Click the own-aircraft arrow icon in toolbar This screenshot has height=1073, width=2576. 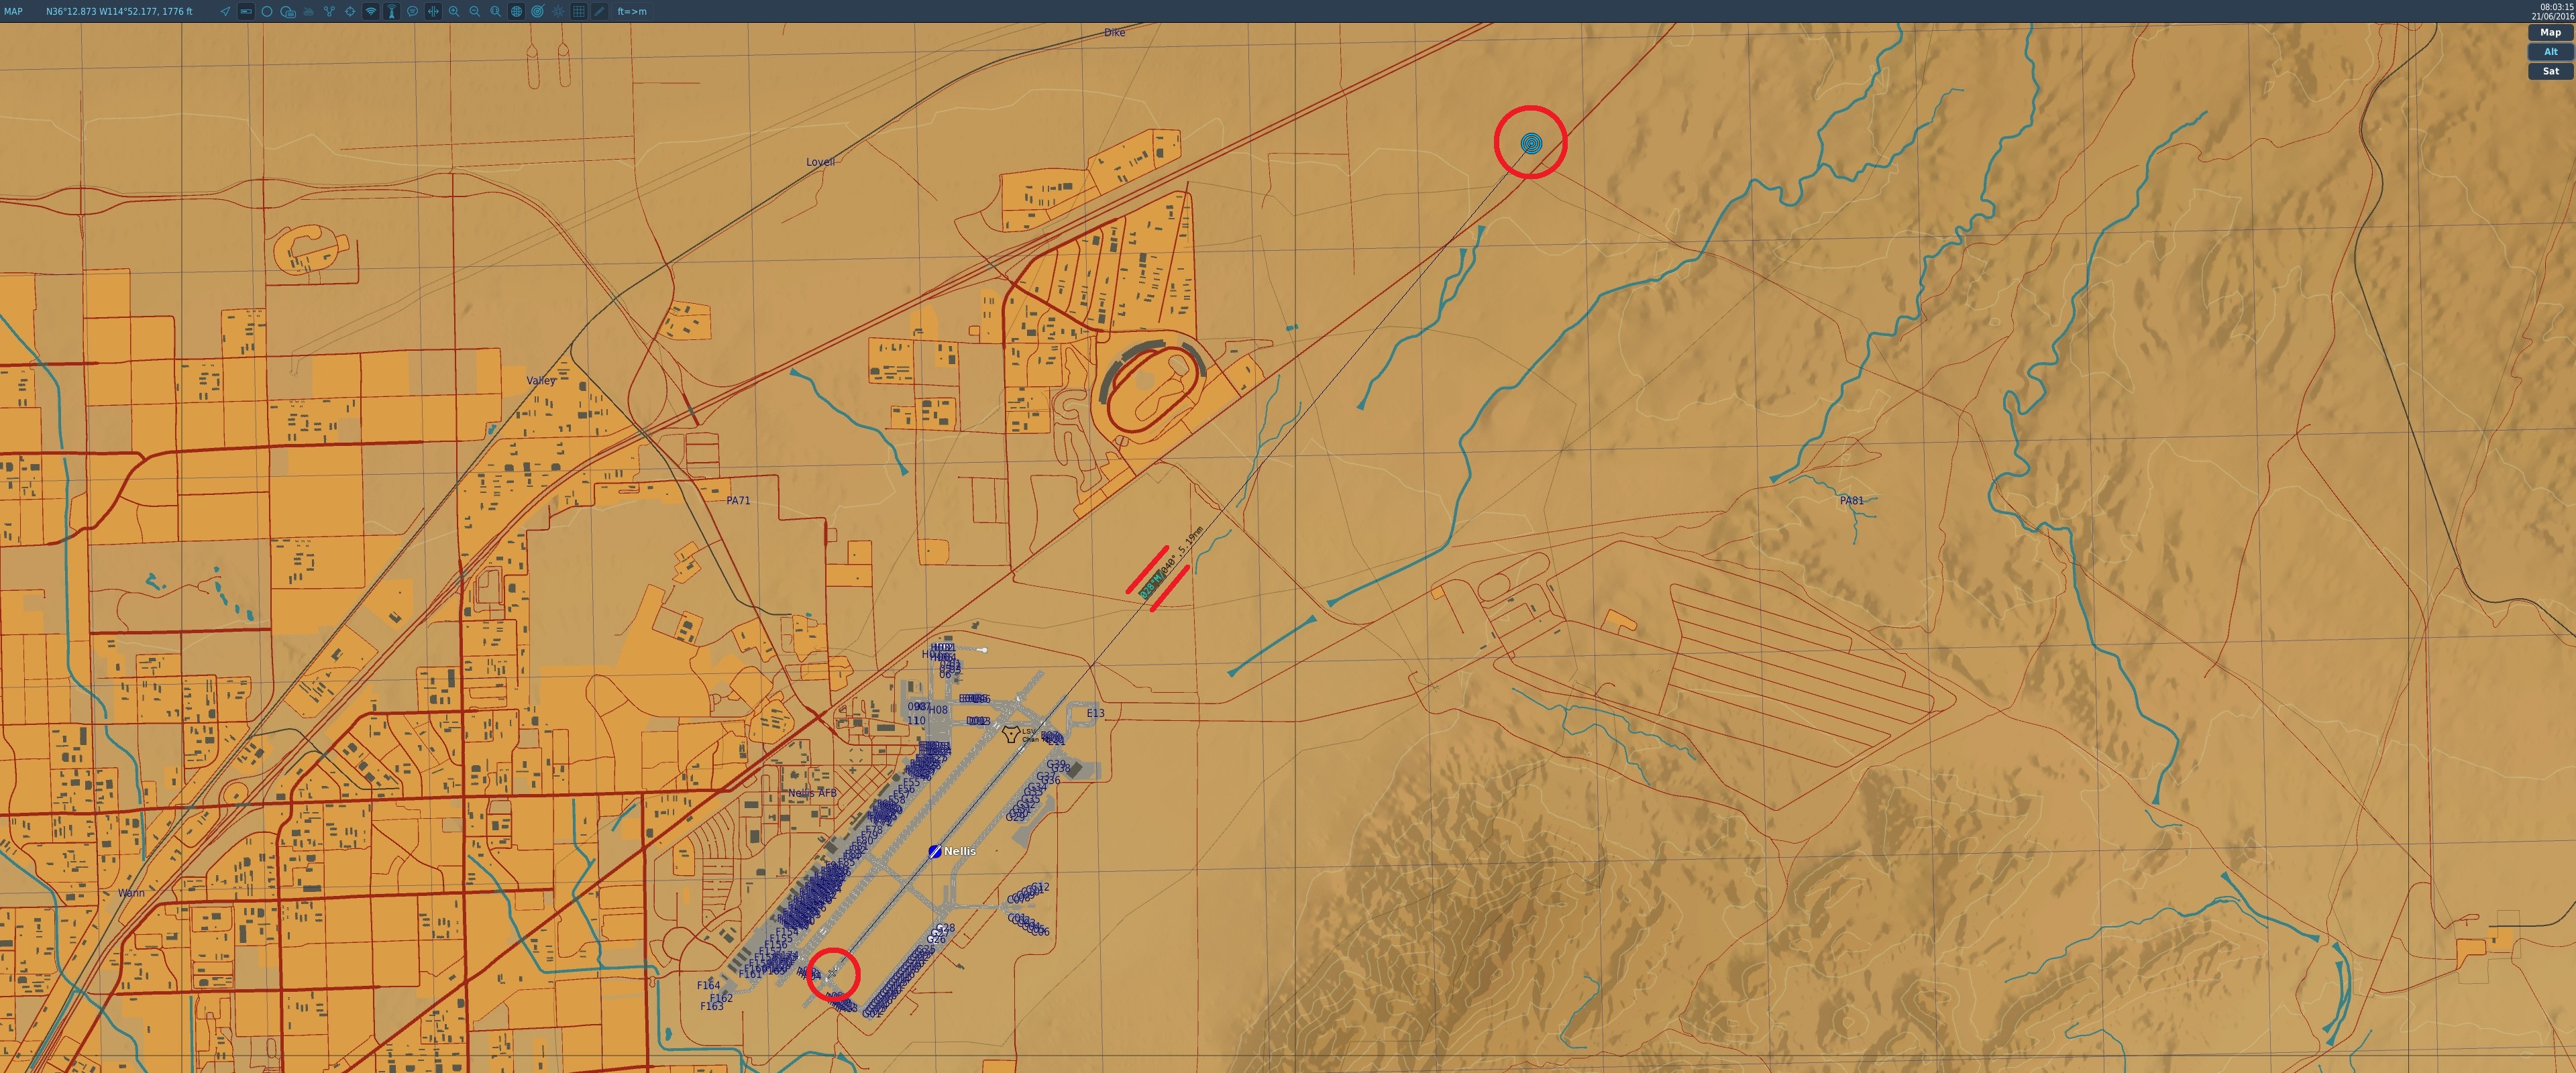point(225,11)
